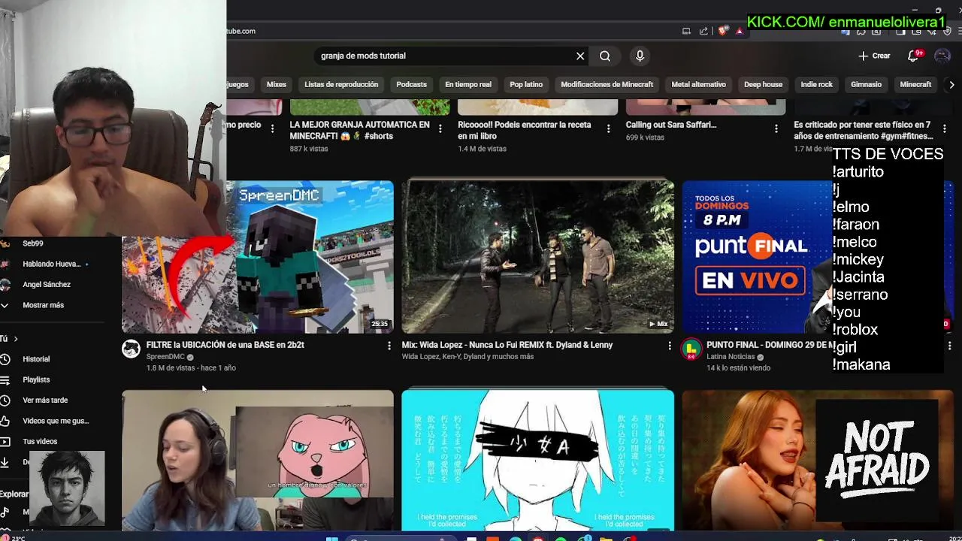
Task: Click the share page icon in address bar
Action: (703, 31)
